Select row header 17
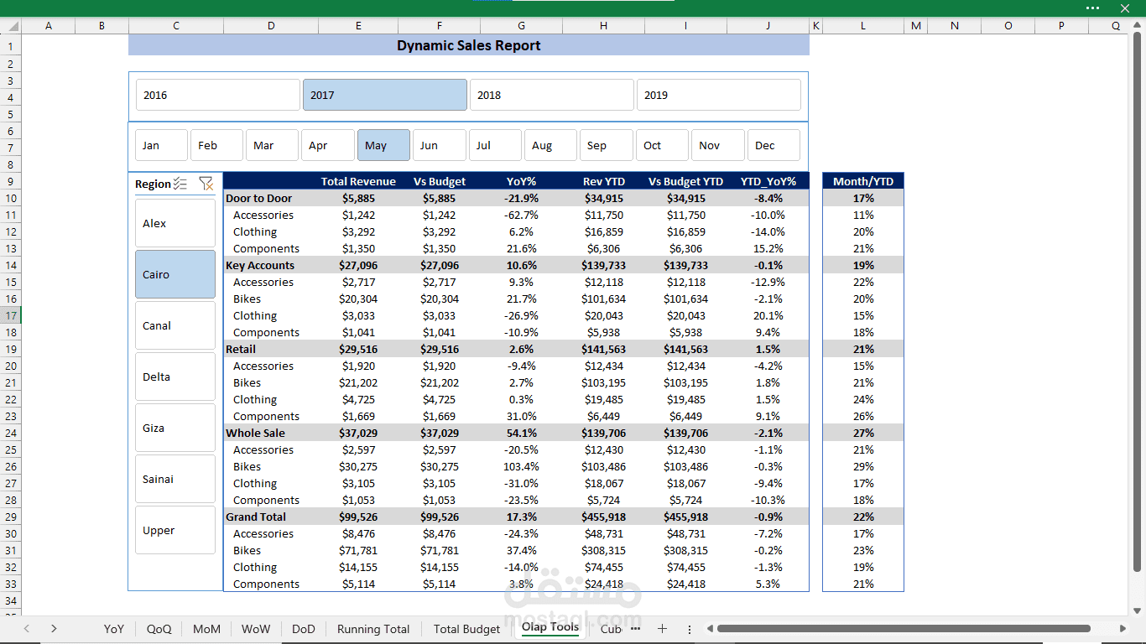 10,315
